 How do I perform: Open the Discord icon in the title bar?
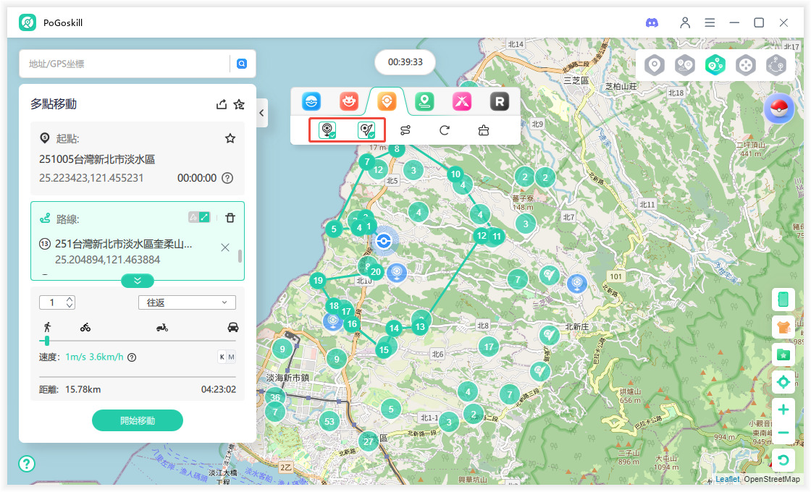[652, 22]
